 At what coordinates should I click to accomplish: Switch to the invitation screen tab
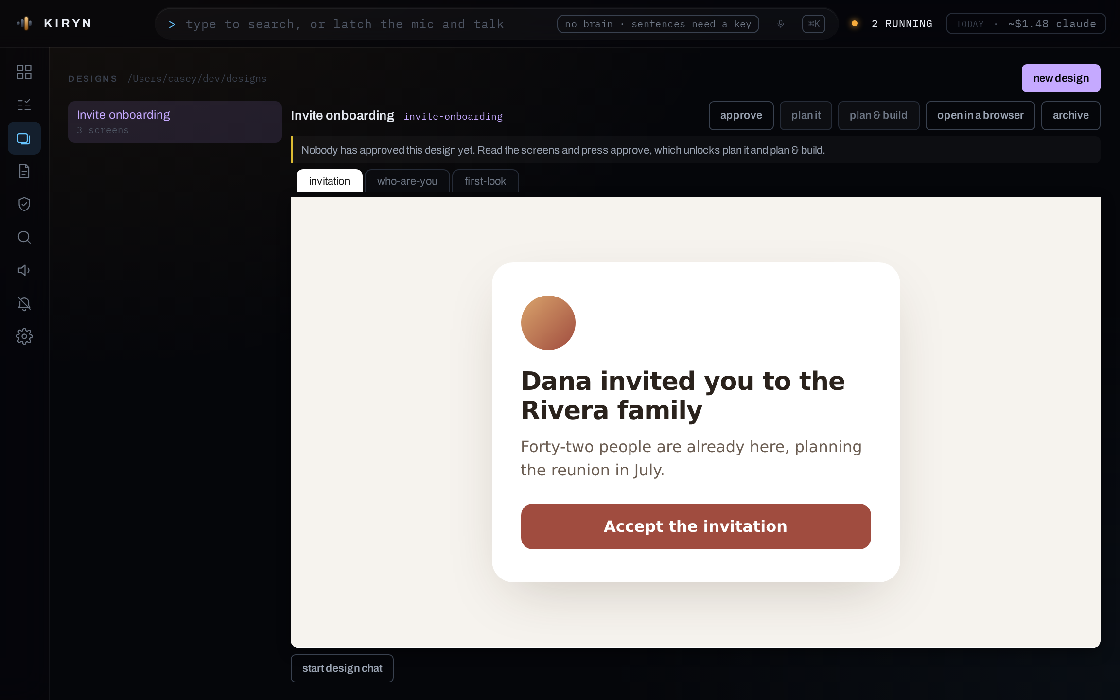click(330, 181)
